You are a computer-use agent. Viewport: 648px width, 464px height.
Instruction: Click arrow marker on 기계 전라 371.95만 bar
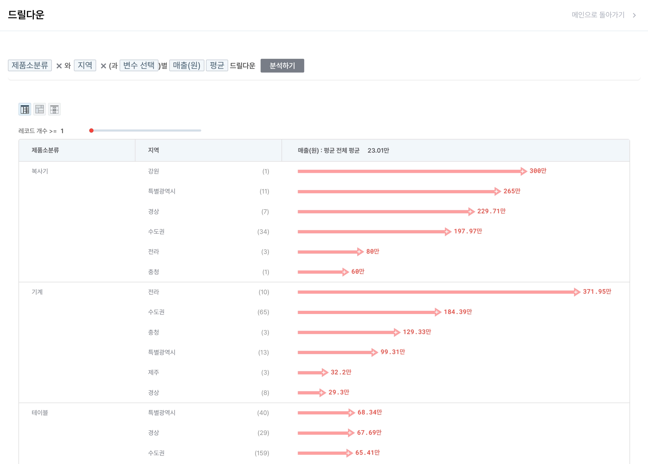tap(576, 292)
